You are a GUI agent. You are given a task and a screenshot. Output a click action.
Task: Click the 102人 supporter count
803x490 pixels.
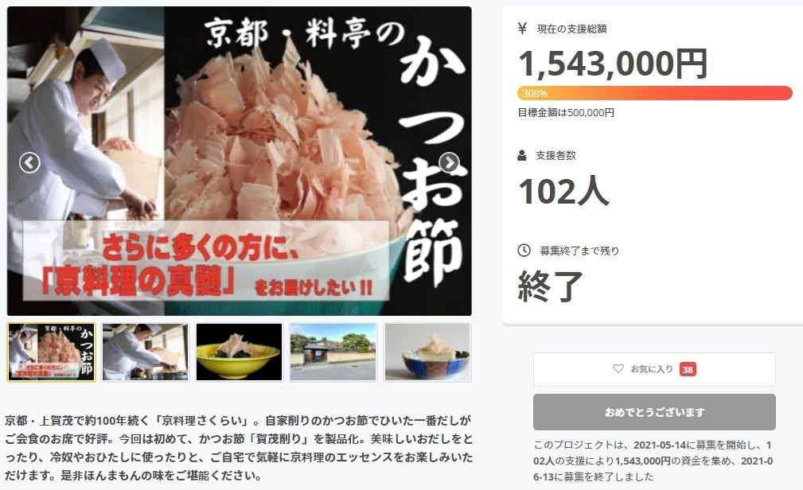click(x=563, y=191)
